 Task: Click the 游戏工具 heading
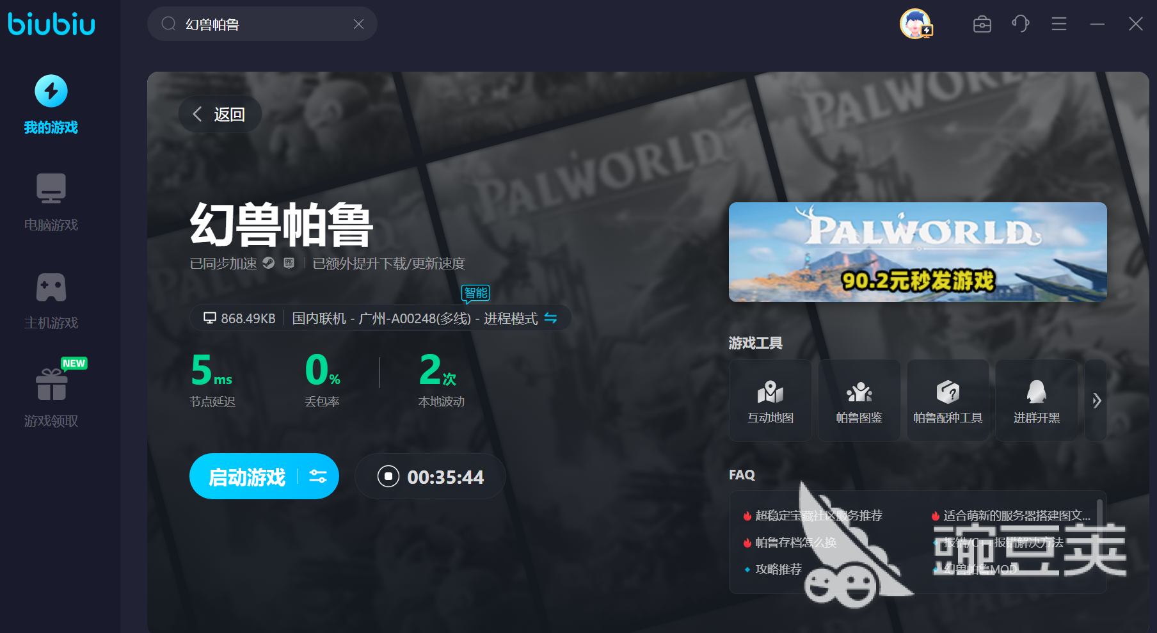756,343
